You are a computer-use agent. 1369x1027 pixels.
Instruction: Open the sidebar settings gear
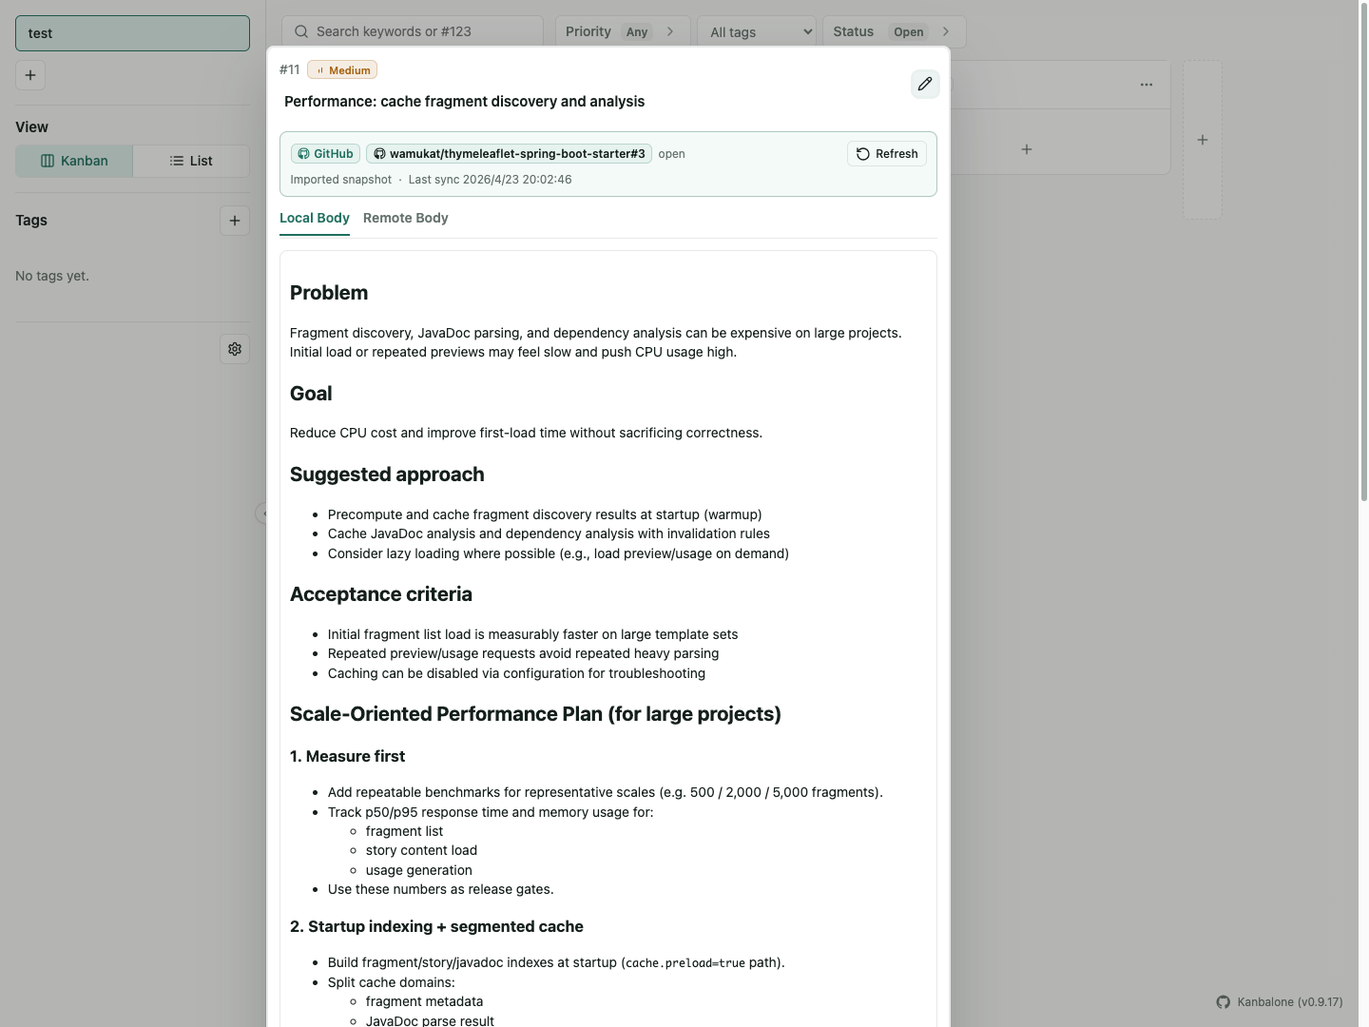click(x=235, y=349)
